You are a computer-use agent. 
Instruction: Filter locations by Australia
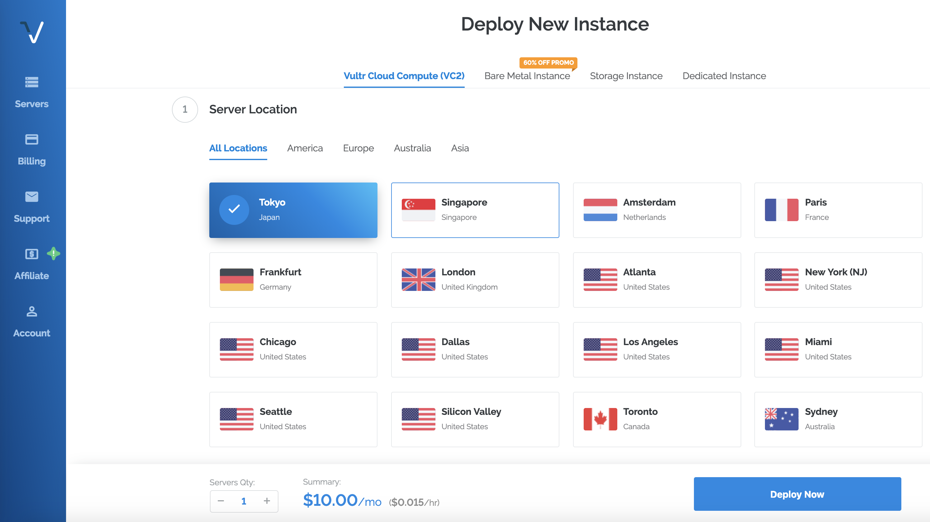pos(412,148)
